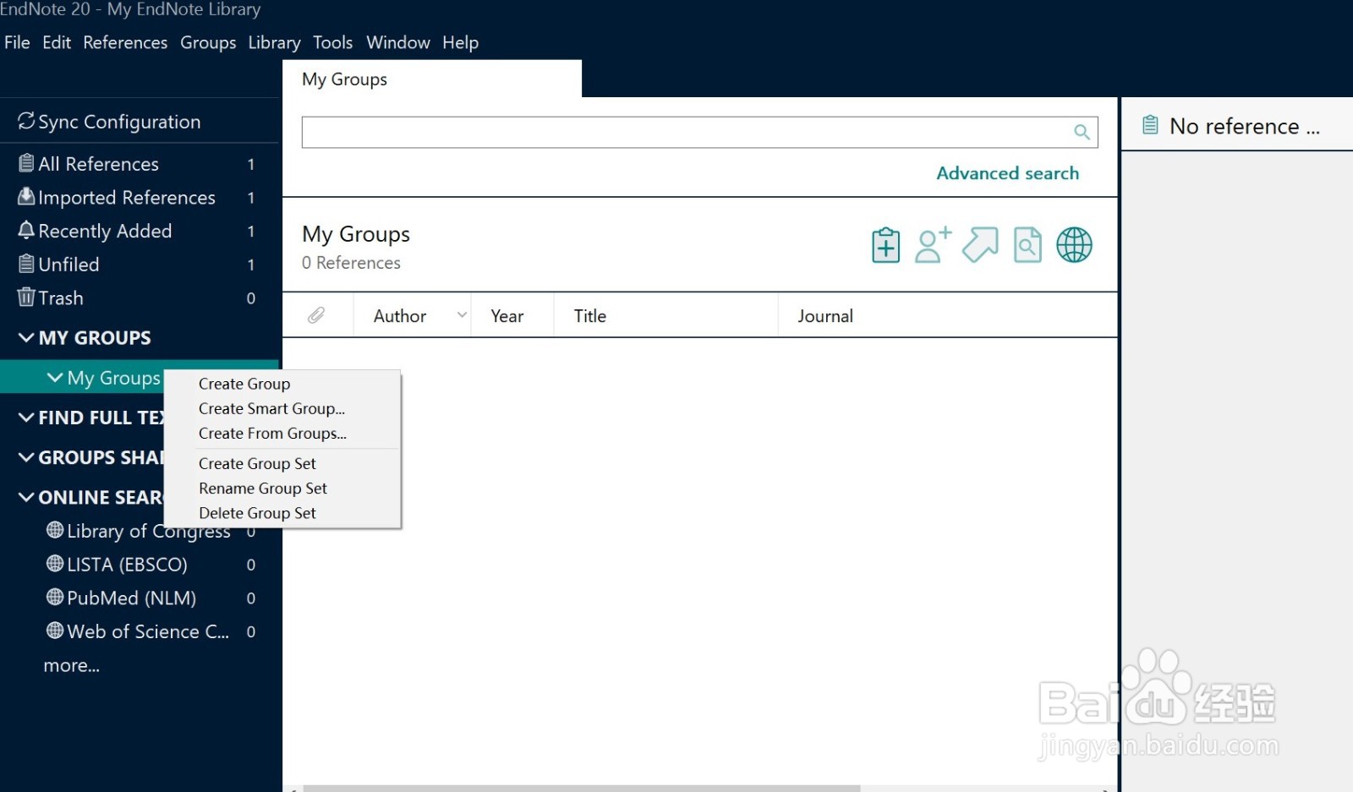The width and height of the screenshot is (1353, 792).
Task: Click the magnifier icon in search box
Action: tap(1082, 132)
